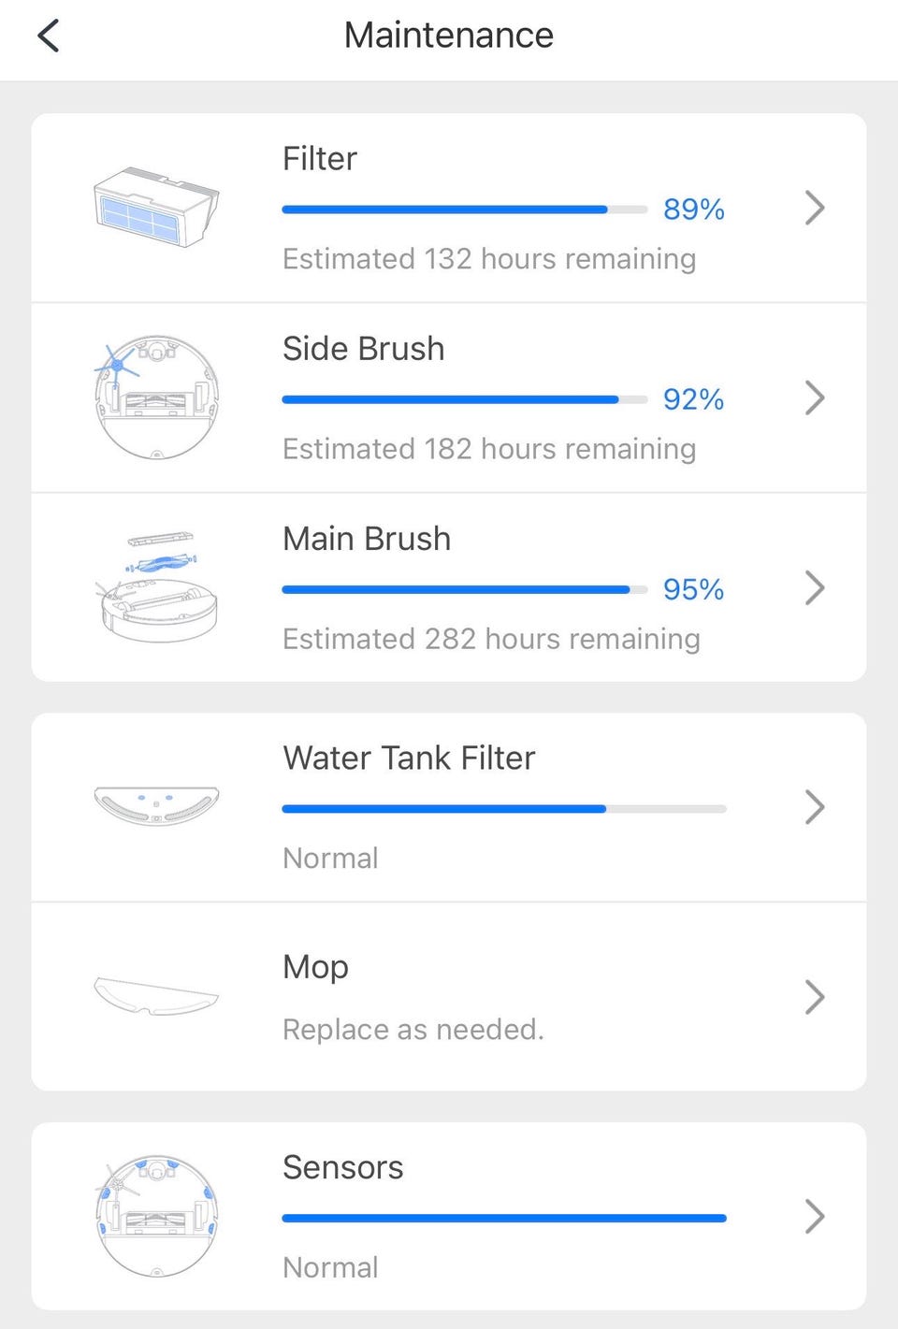Open Water Tank Filter details chevron

coord(815,807)
